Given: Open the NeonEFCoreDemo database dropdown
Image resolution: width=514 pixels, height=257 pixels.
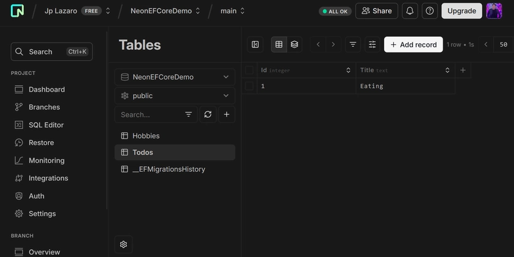Looking at the screenshot, I should (175, 77).
